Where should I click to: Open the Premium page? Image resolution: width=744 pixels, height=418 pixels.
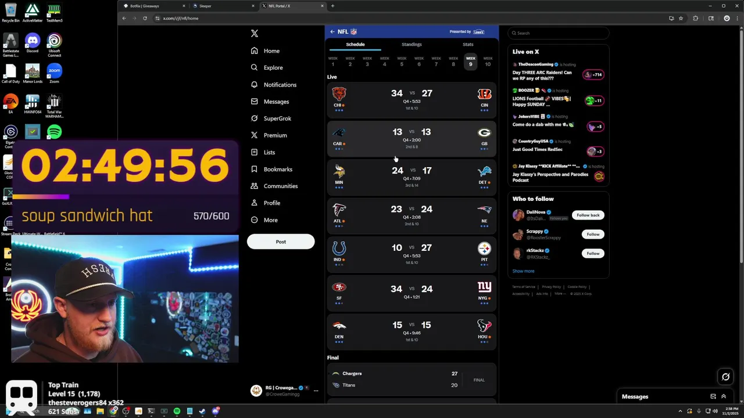point(269,135)
